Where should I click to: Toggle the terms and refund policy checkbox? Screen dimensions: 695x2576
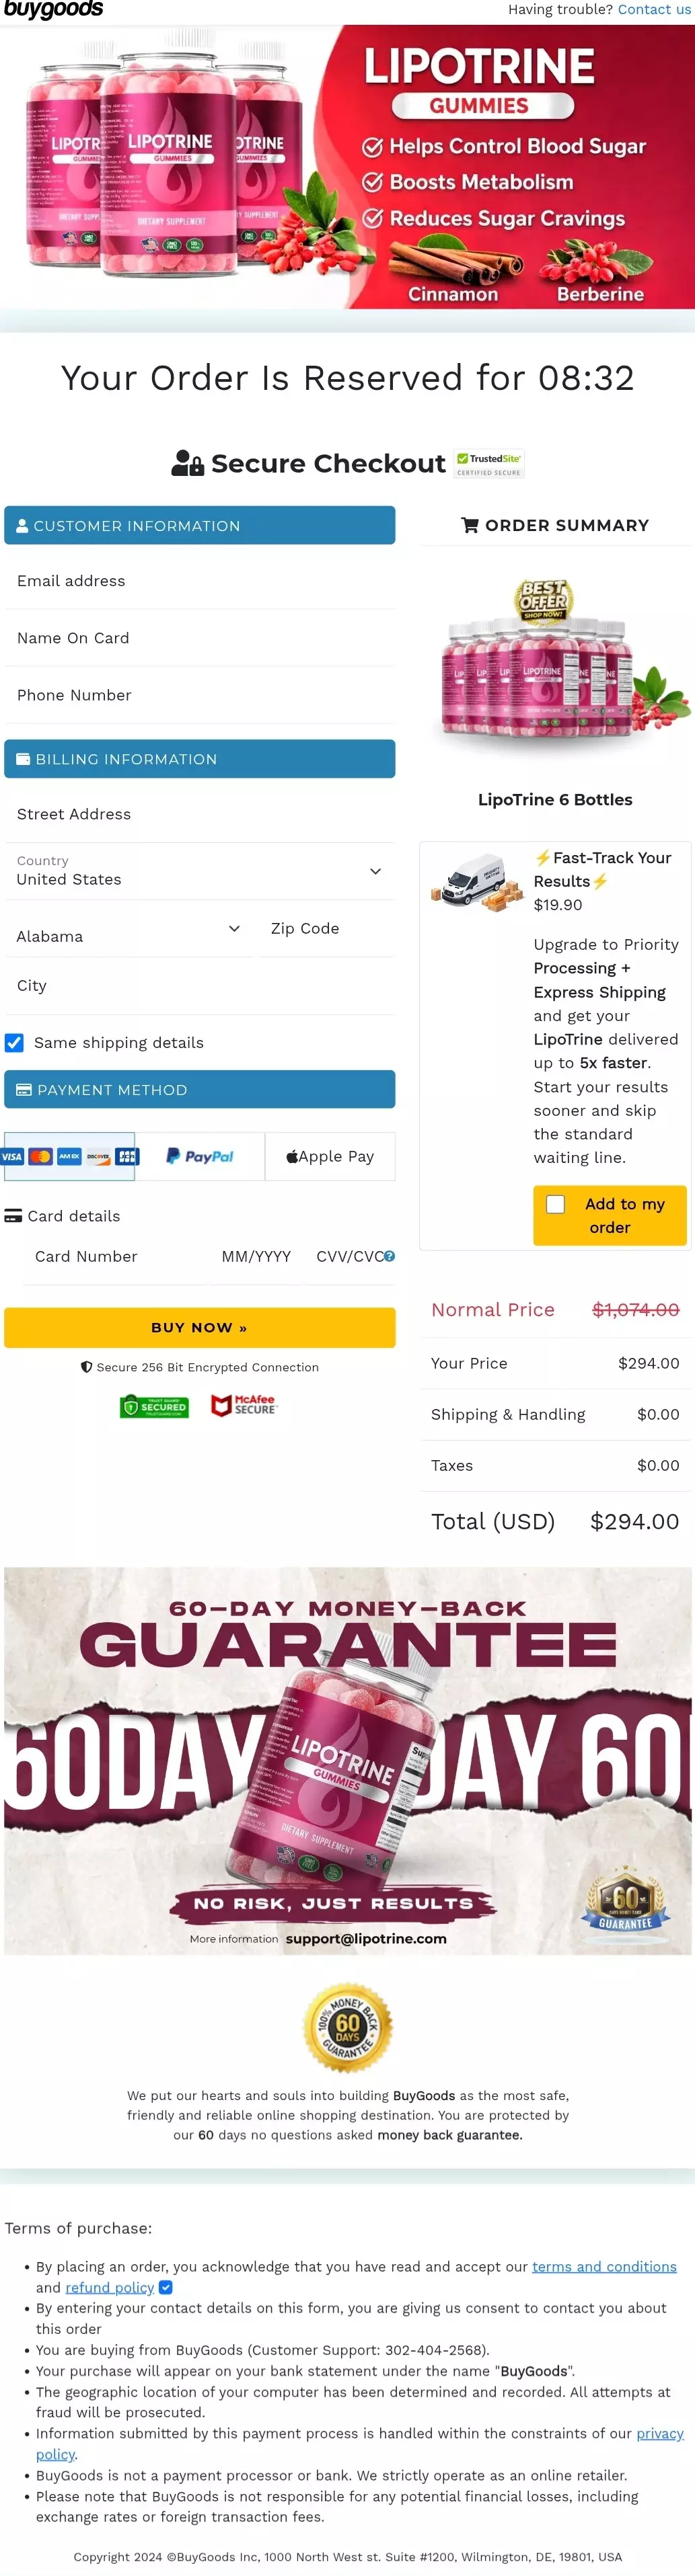[166, 2287]
